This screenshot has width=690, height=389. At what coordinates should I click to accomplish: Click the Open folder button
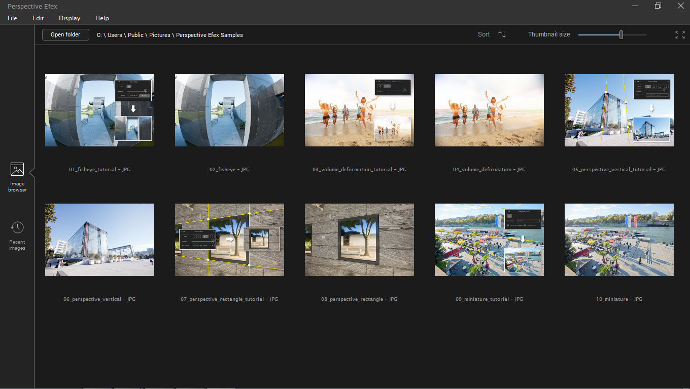[x=65, y=35]
